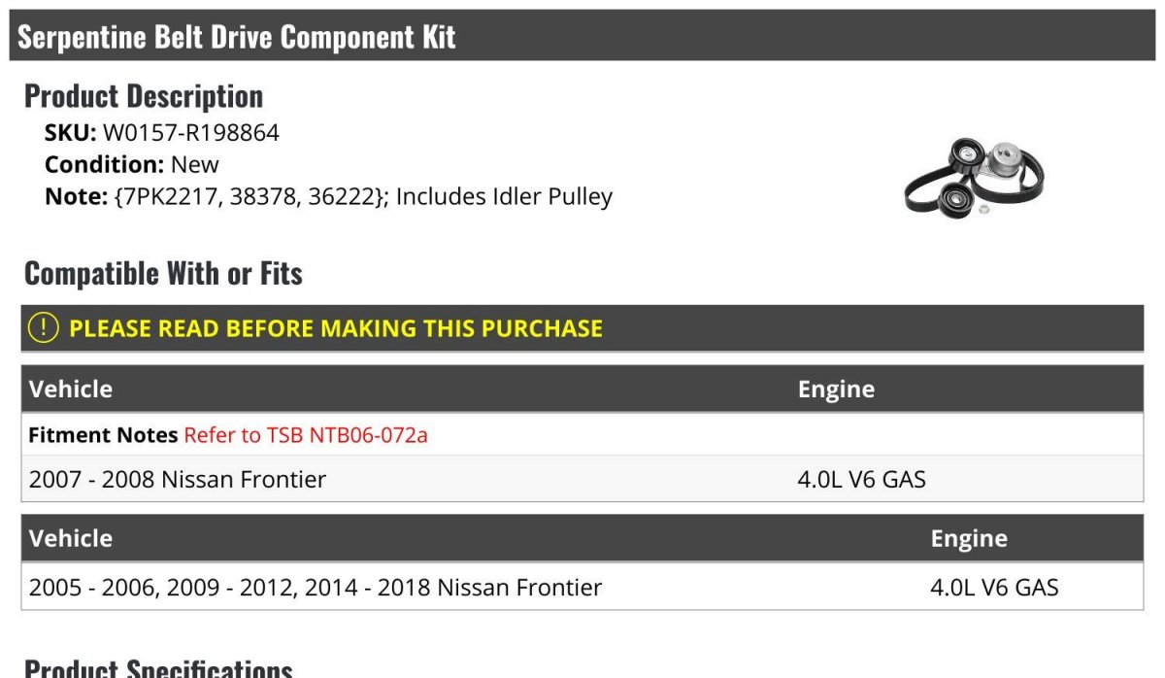Click the yellow exclamation warning icon
The image size is (1165, 678).
44,328
